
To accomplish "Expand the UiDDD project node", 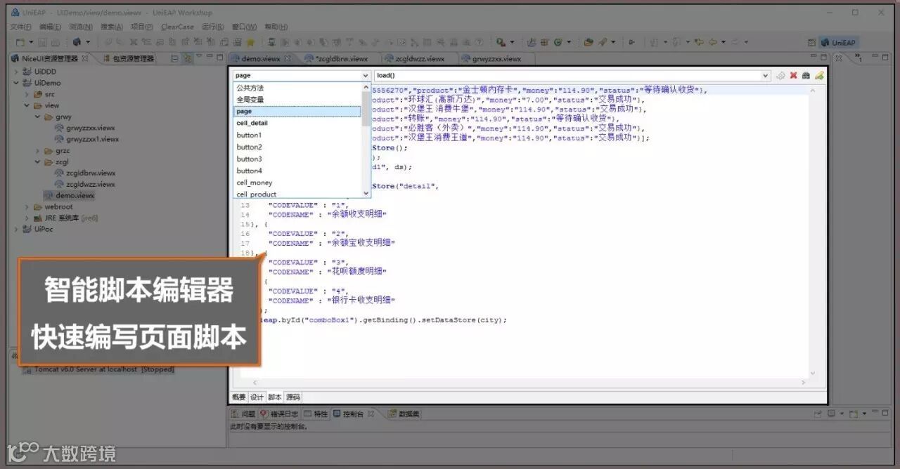I will [x=17, y=72].
